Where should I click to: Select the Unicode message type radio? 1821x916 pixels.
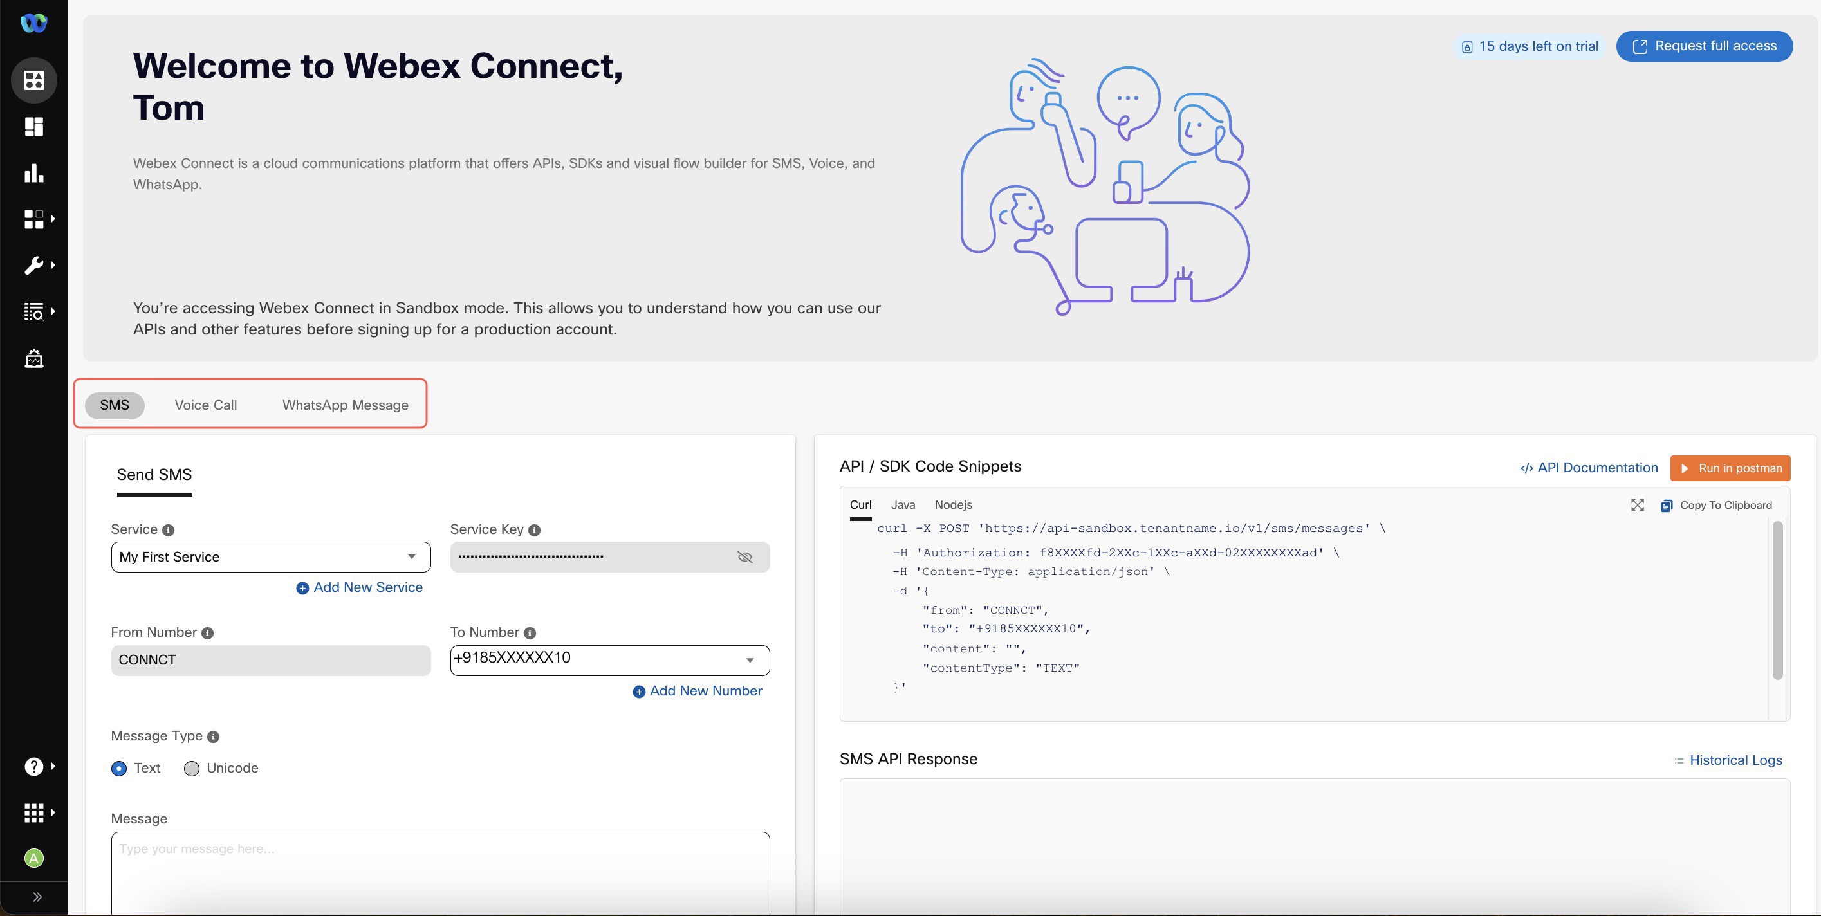[x=192, y=768]
